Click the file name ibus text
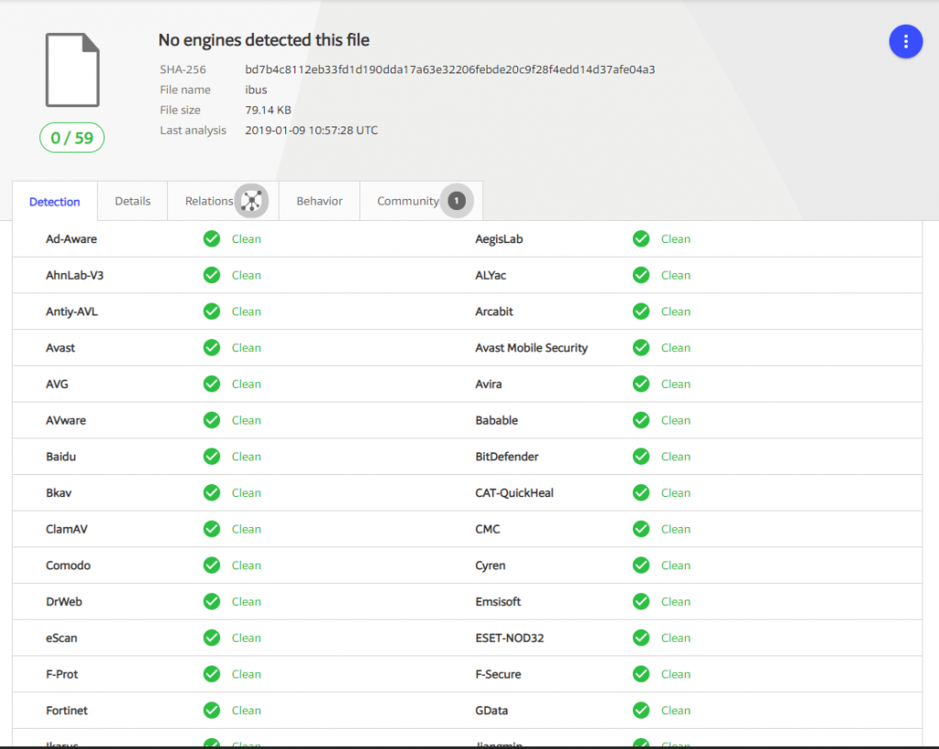The height and width of the screenshot is (749, 939). pyautogui.click(x=256, y=90)
